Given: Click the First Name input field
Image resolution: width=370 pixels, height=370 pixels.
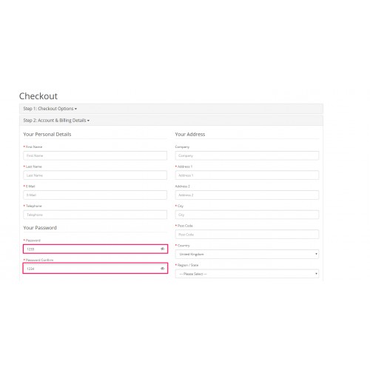Looking at the screenshot, I should 95,155.
